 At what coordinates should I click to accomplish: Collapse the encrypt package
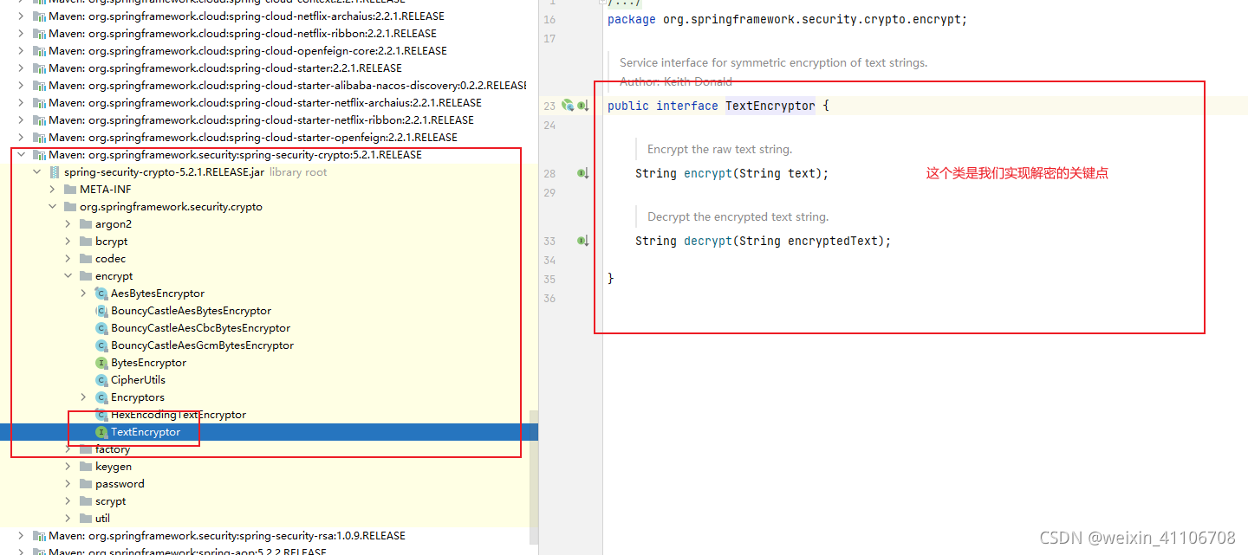pos(68,276)
